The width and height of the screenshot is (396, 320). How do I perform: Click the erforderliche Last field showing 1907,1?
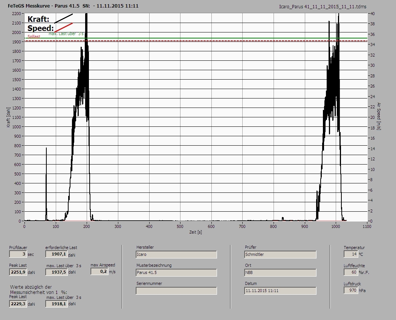[x=56, y=254]
